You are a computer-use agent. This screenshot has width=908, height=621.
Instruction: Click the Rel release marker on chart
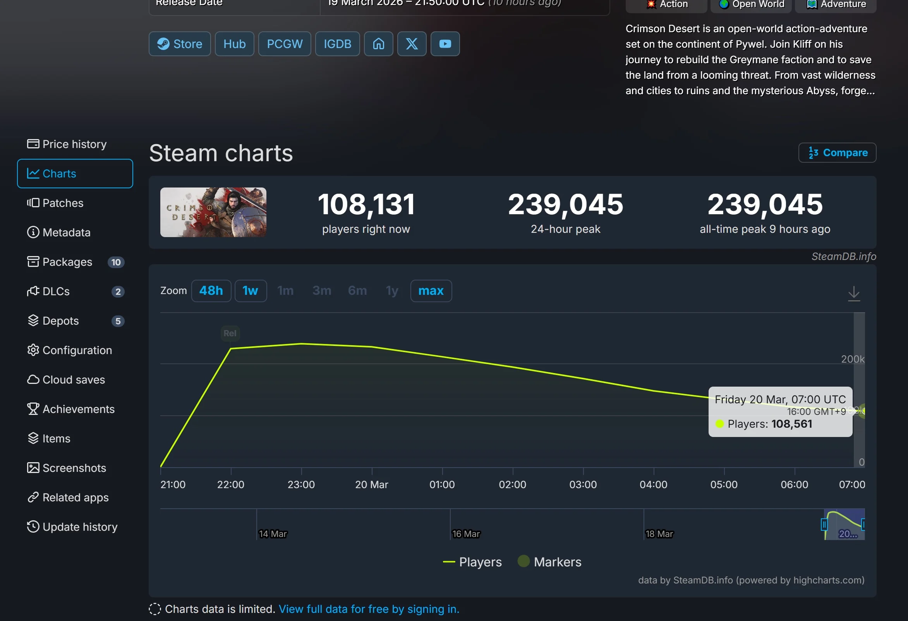pyautogui.click(x=230, y=333)
